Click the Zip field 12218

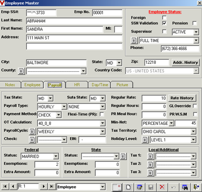pyautogui.click(x=157, y=62)
